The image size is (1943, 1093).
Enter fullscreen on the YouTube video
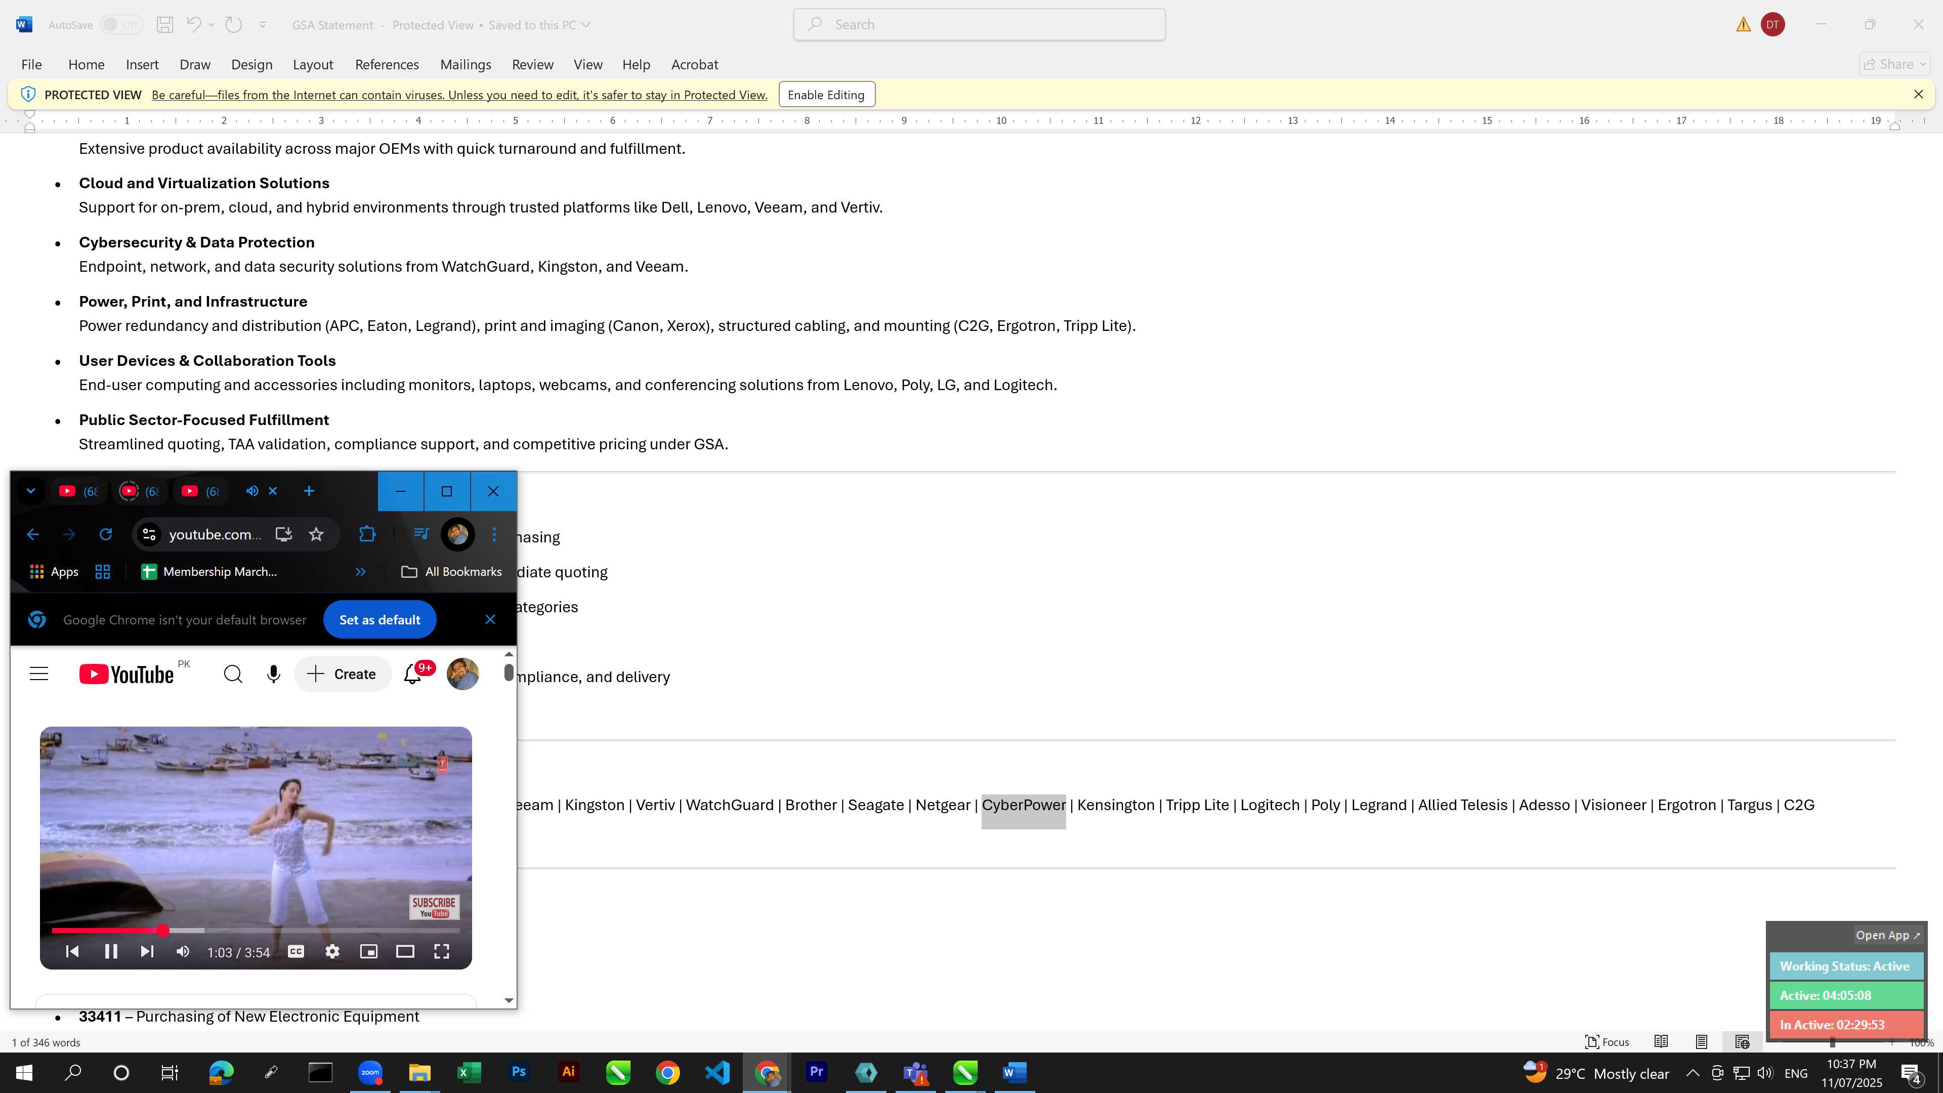click(x=442, y=952)
